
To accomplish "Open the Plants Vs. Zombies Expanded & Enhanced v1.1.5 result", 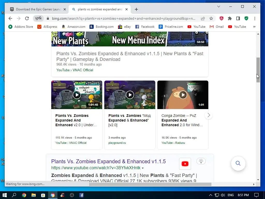I will pyautogui.click(x=108, y=161).
